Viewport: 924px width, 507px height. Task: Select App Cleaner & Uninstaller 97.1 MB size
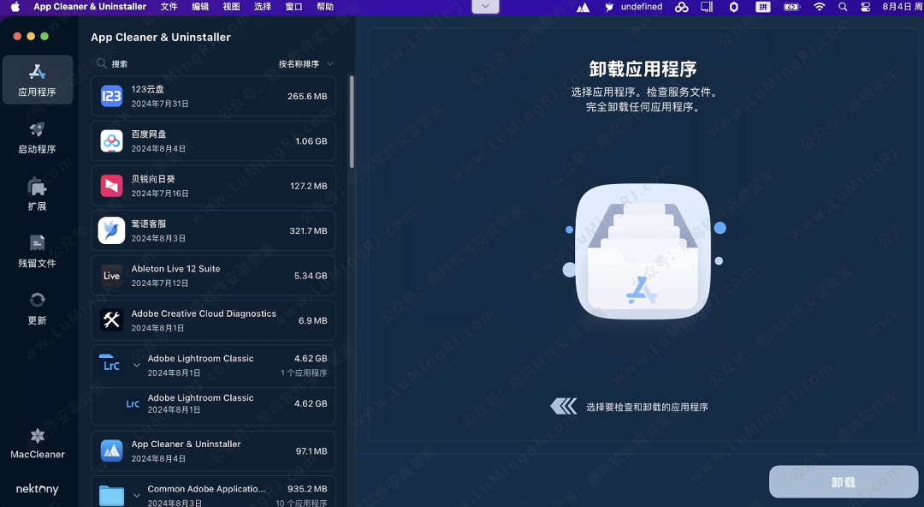coord(311,451)
